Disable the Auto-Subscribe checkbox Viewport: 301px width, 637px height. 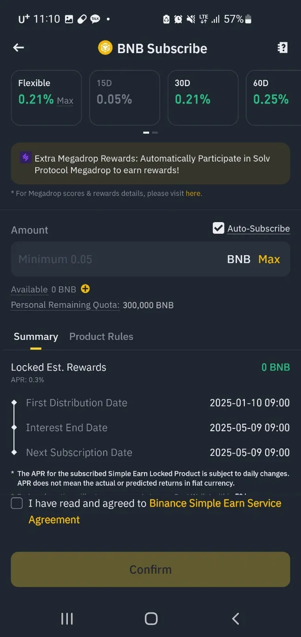tap(218, 228)
